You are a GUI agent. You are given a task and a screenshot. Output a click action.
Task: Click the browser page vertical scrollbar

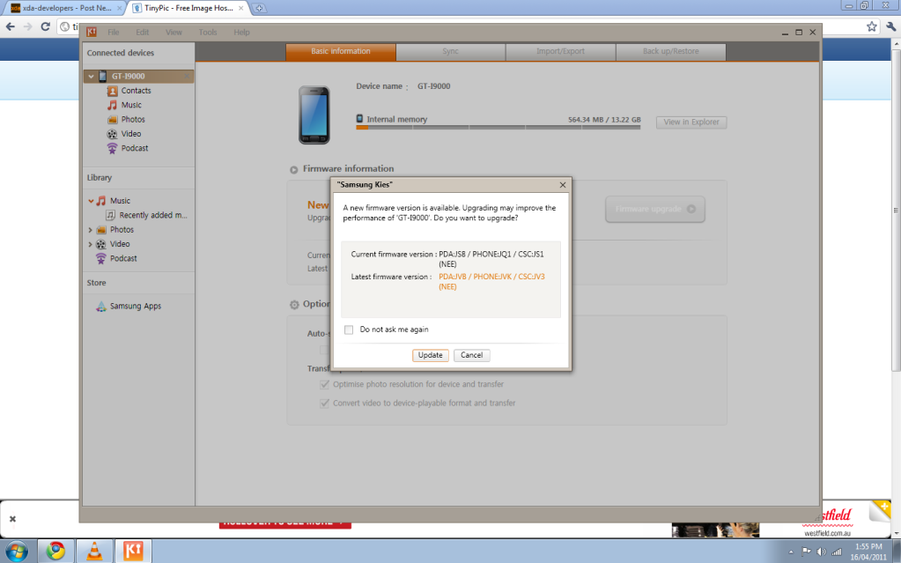pos(896,210)
